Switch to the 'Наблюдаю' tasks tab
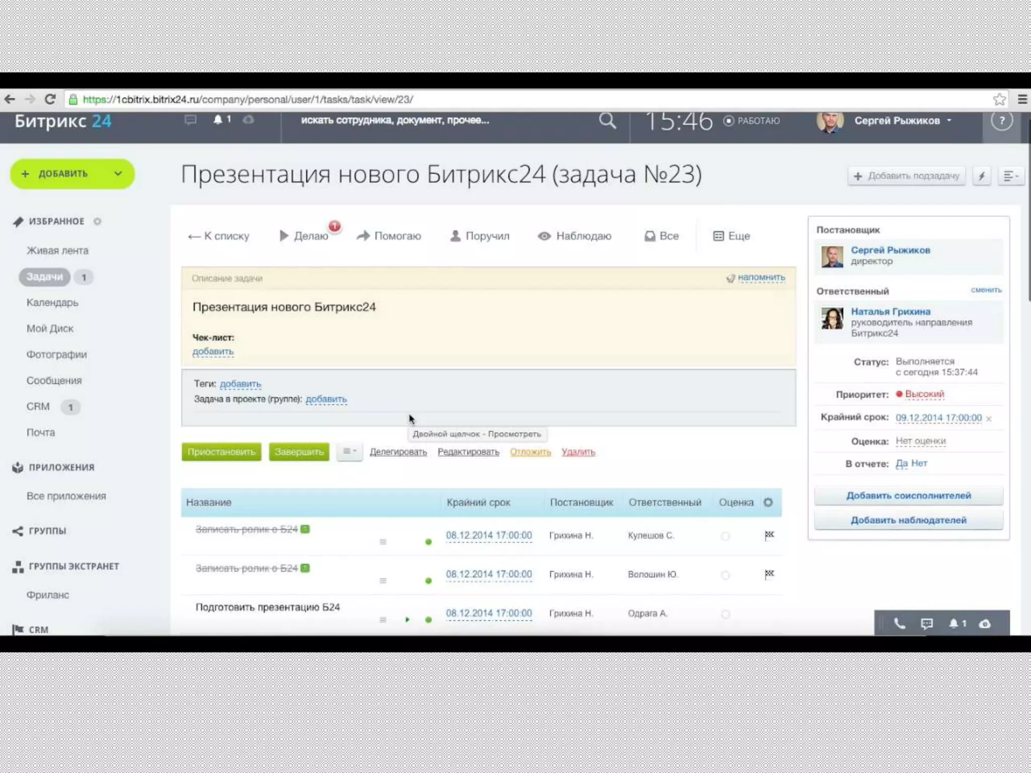The height and width of the screenshot is (773, 1031). click(x=574, y=236)
